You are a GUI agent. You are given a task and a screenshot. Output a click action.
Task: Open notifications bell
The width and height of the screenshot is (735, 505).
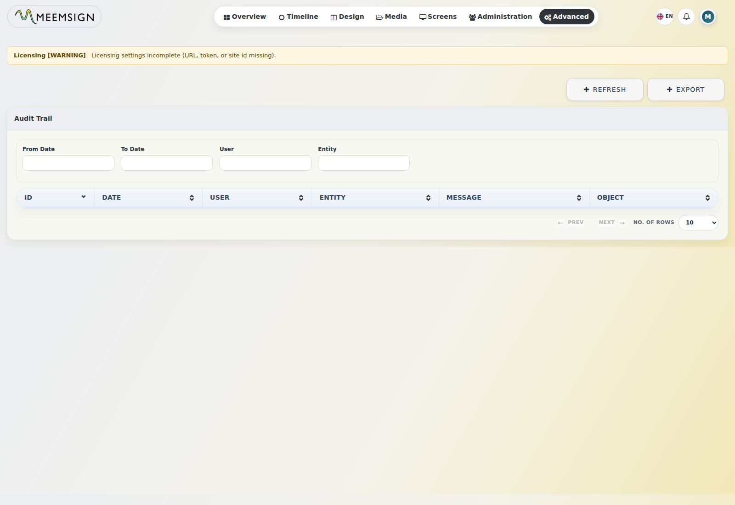[x=686, y=17]
